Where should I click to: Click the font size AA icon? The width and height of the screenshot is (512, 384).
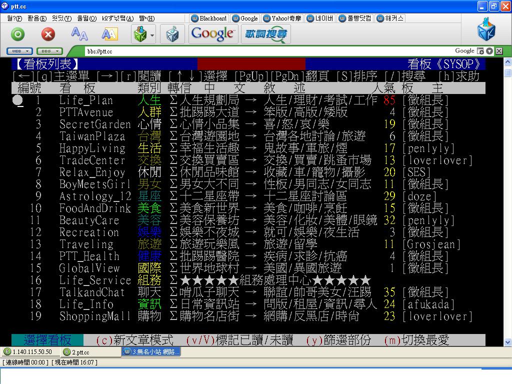tap(79, 34)
